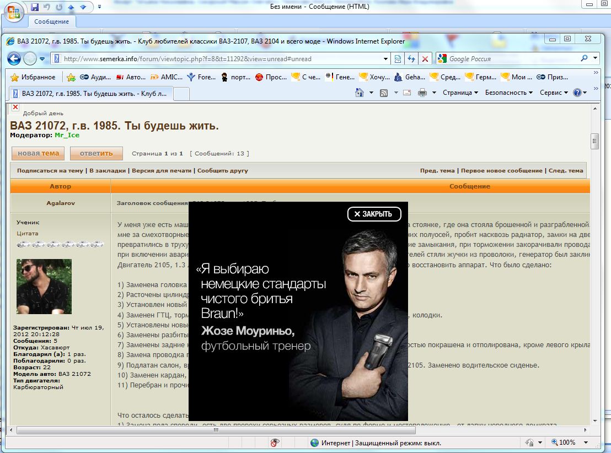Click the Stop loading red X icon

(425, 59)
